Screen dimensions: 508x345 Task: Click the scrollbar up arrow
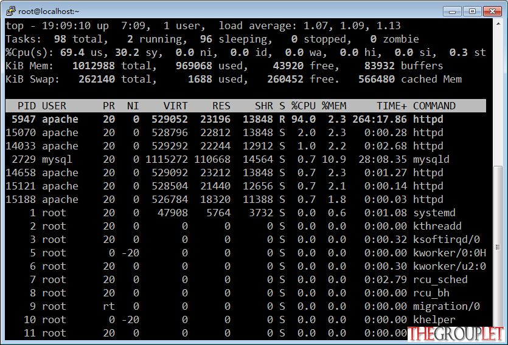[498, 24]
